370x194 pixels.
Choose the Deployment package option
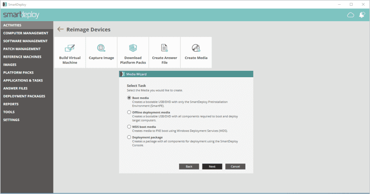[129, 137]
